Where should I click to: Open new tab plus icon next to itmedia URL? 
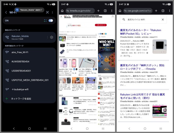(98, 11)
